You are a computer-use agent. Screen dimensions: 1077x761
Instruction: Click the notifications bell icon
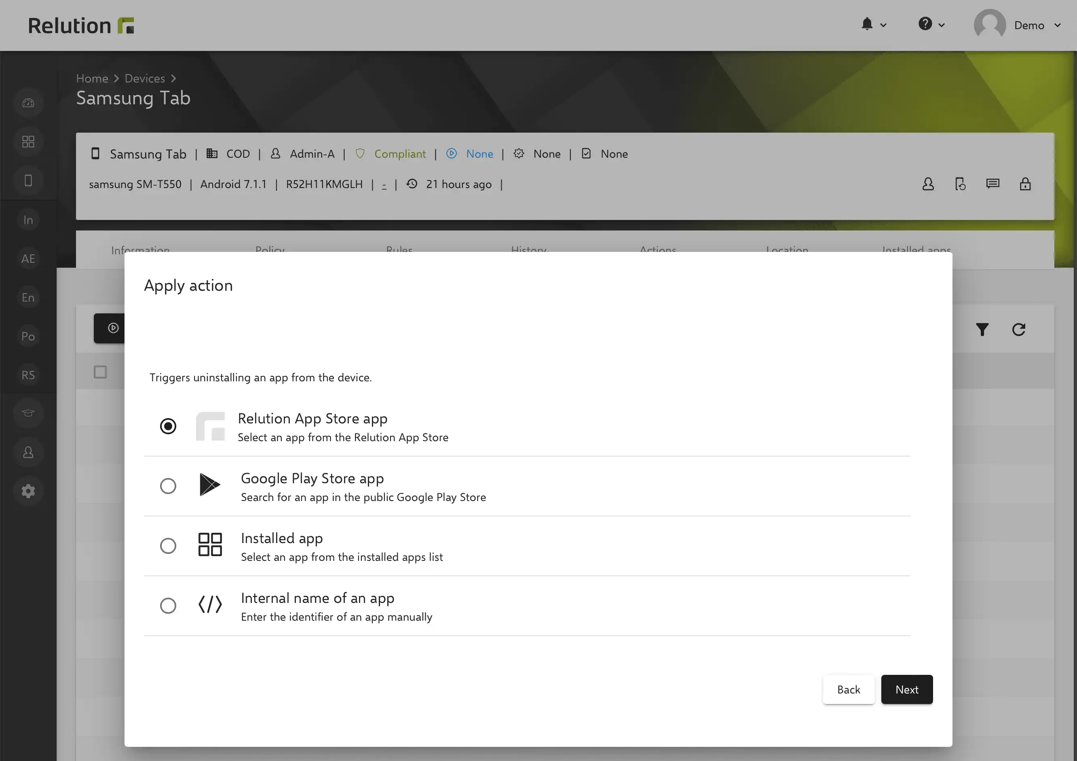point(867,24)
